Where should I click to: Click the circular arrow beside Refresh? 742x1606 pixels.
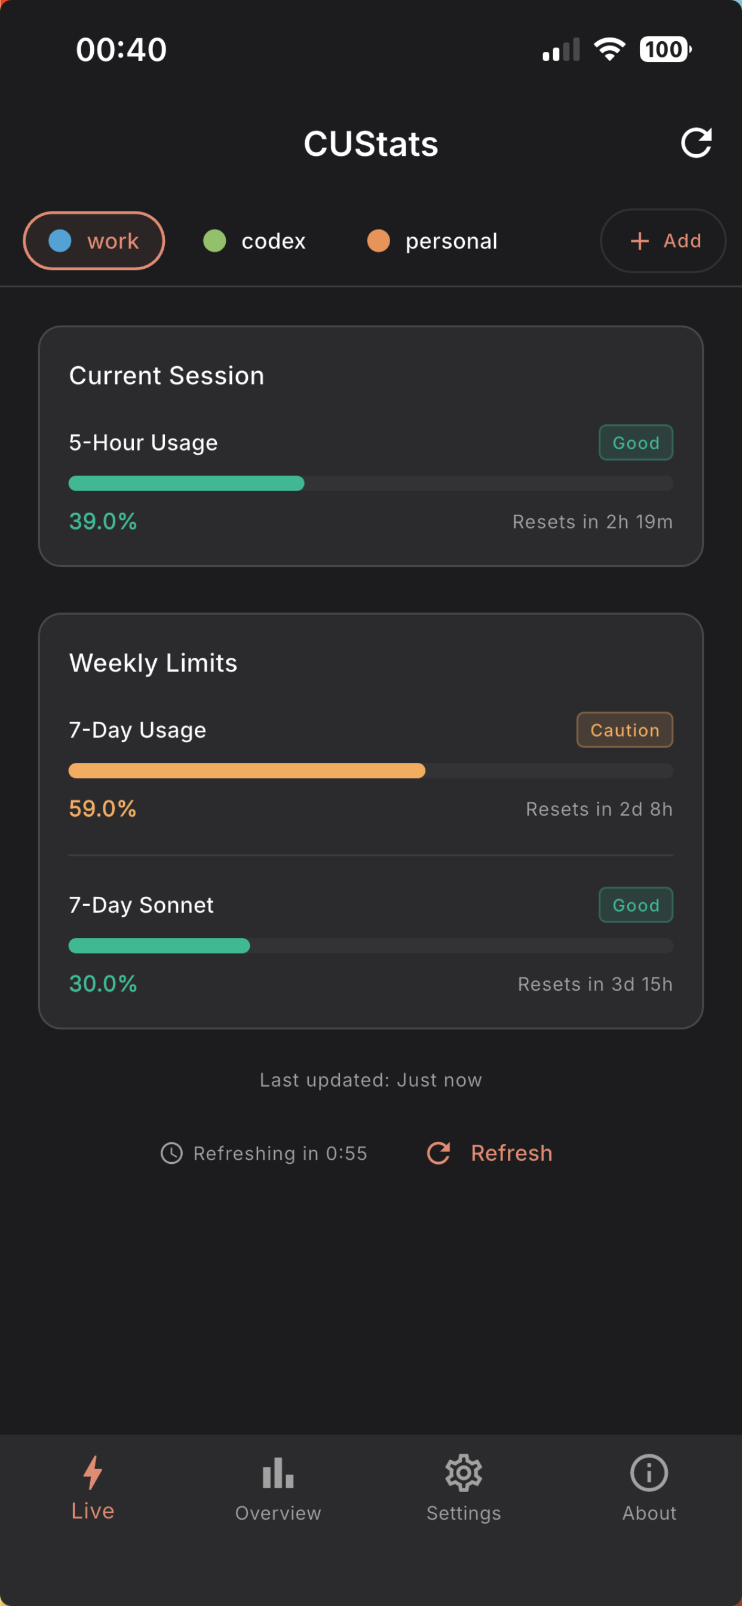pyautogui.click(x=439, y=1153)
